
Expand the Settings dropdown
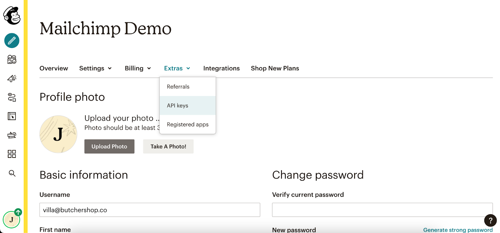point(96,68)
